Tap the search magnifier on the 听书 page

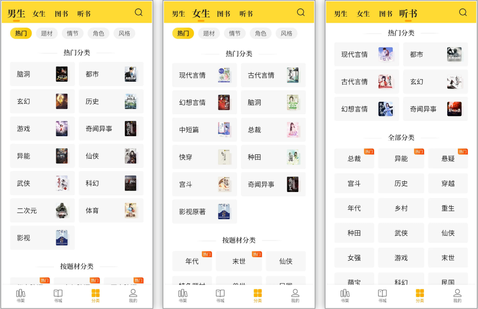click(463, 13)
